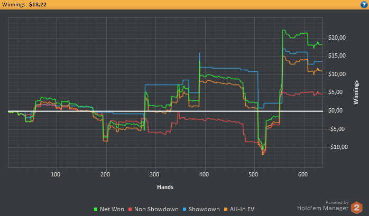Click the $5,00 y-axis label
This screenshot has width=369, height=216.
[335, 92]
